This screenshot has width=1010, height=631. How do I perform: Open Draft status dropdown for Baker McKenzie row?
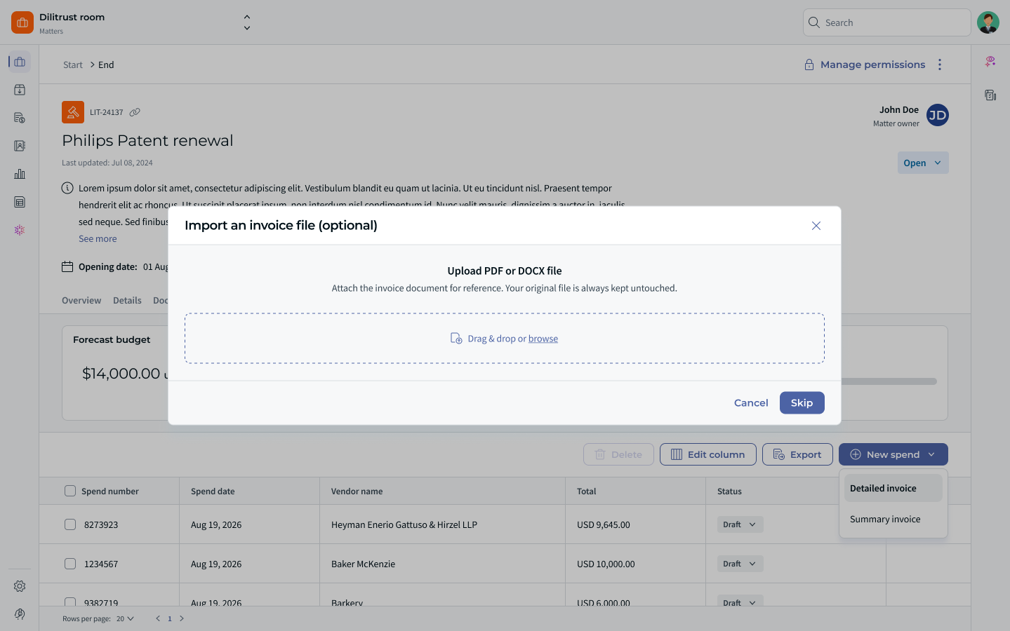click(740, 564)
